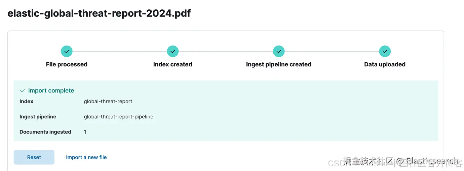Click the global-threat-report-pipeline value
Screen dimensions: 464x171
[118, 117]
